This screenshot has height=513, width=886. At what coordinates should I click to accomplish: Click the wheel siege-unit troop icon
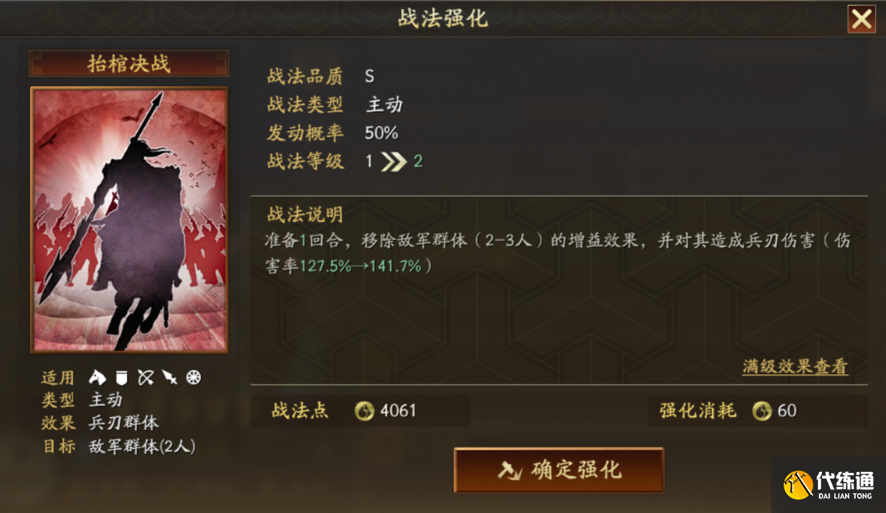coord(194,377)
